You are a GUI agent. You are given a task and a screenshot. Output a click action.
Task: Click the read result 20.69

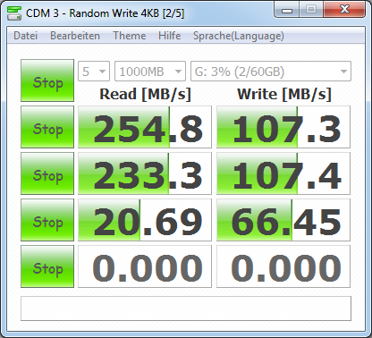pos(145,220)
